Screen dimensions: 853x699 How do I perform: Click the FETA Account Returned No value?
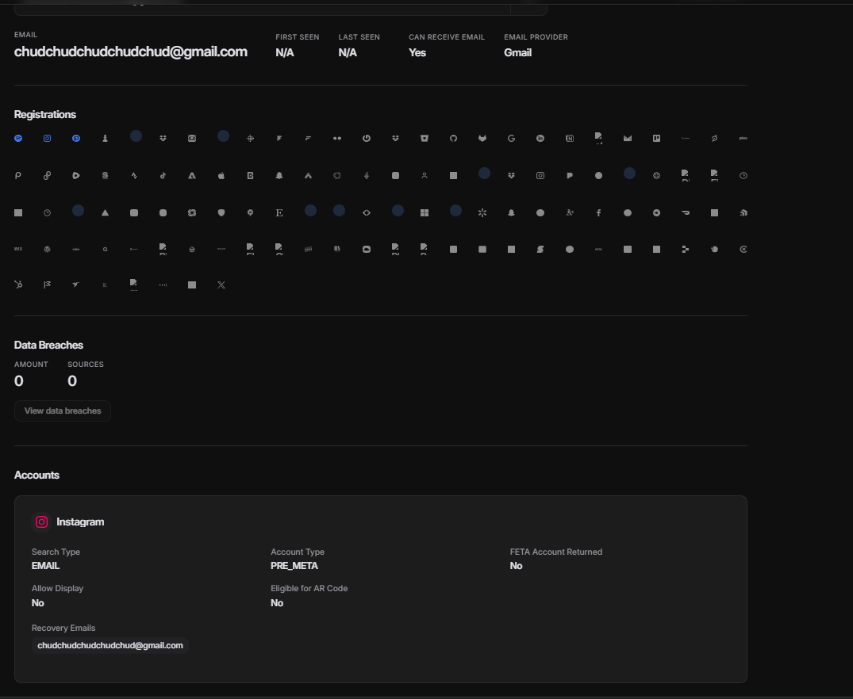(517, 566)
